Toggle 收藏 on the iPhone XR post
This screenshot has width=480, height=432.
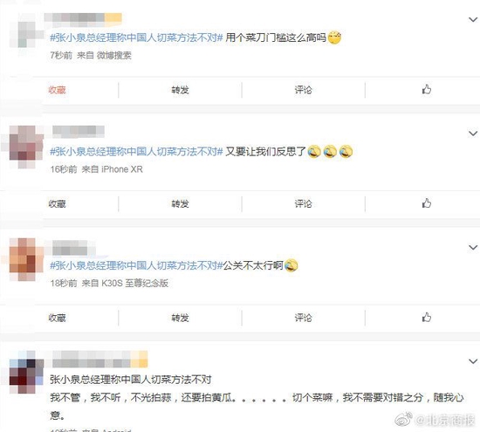tap(57, 204)
